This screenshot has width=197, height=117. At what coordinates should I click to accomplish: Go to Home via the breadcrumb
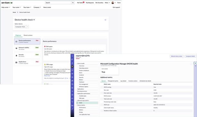[14, 12]
